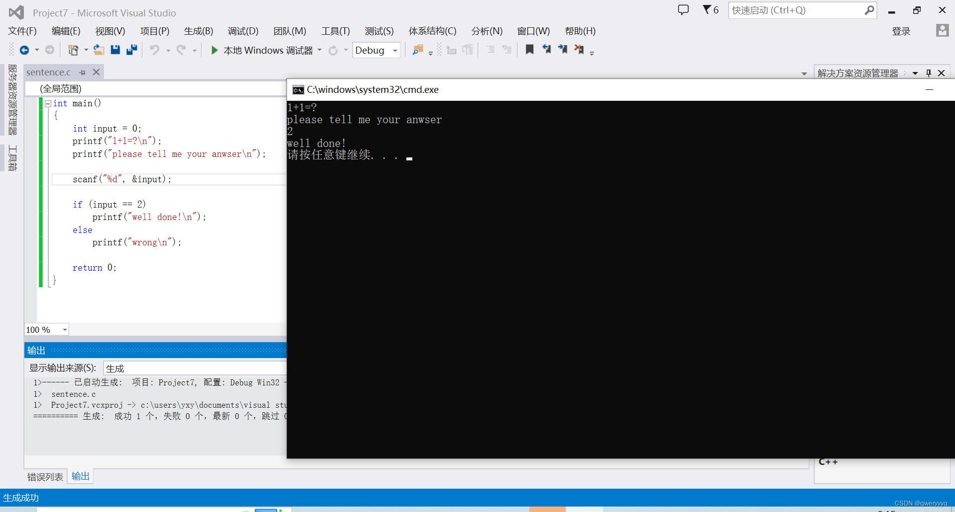Open the 100 % zoom level dropdown
This screenshot has height=512, width=955.
point(65,330)
